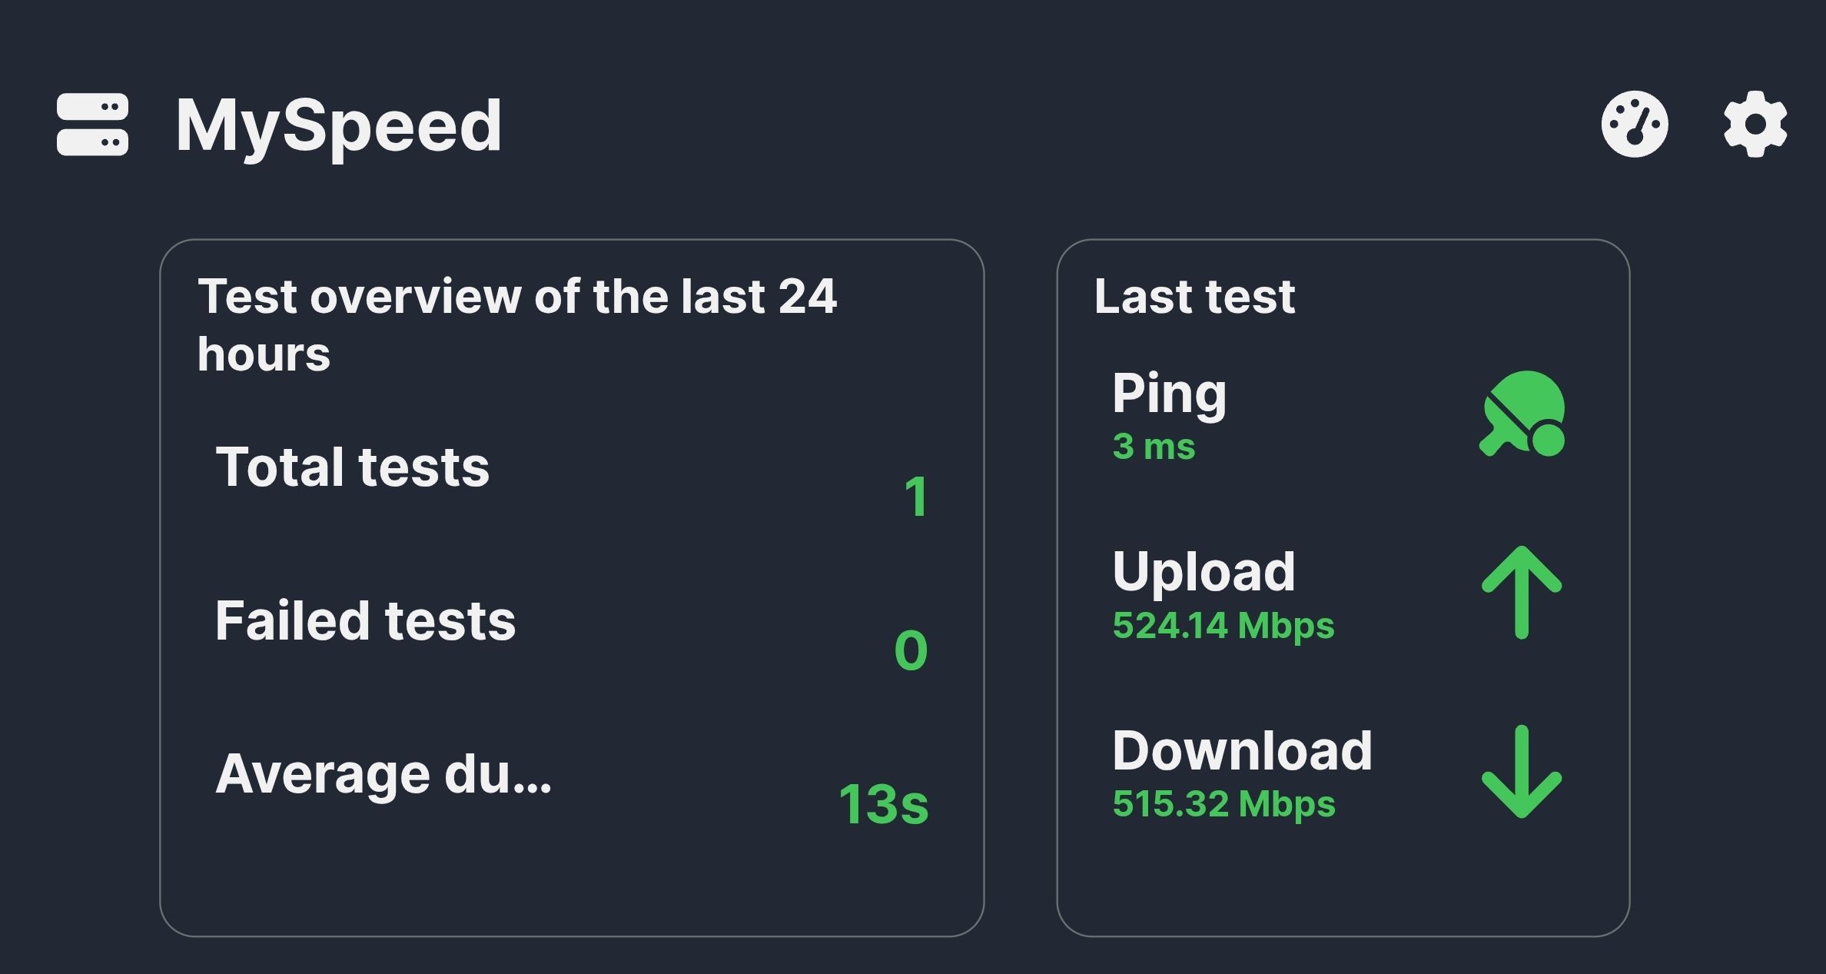Select the Failed tests label

pyautogui.click(x=365, y=621)
